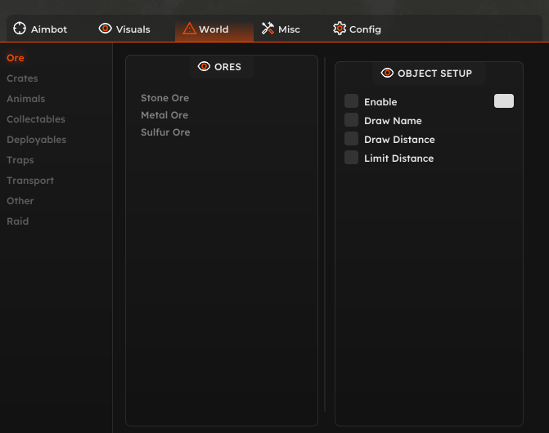Choose the Animals category
Screen dimensions: 549x433
point(25,99)
